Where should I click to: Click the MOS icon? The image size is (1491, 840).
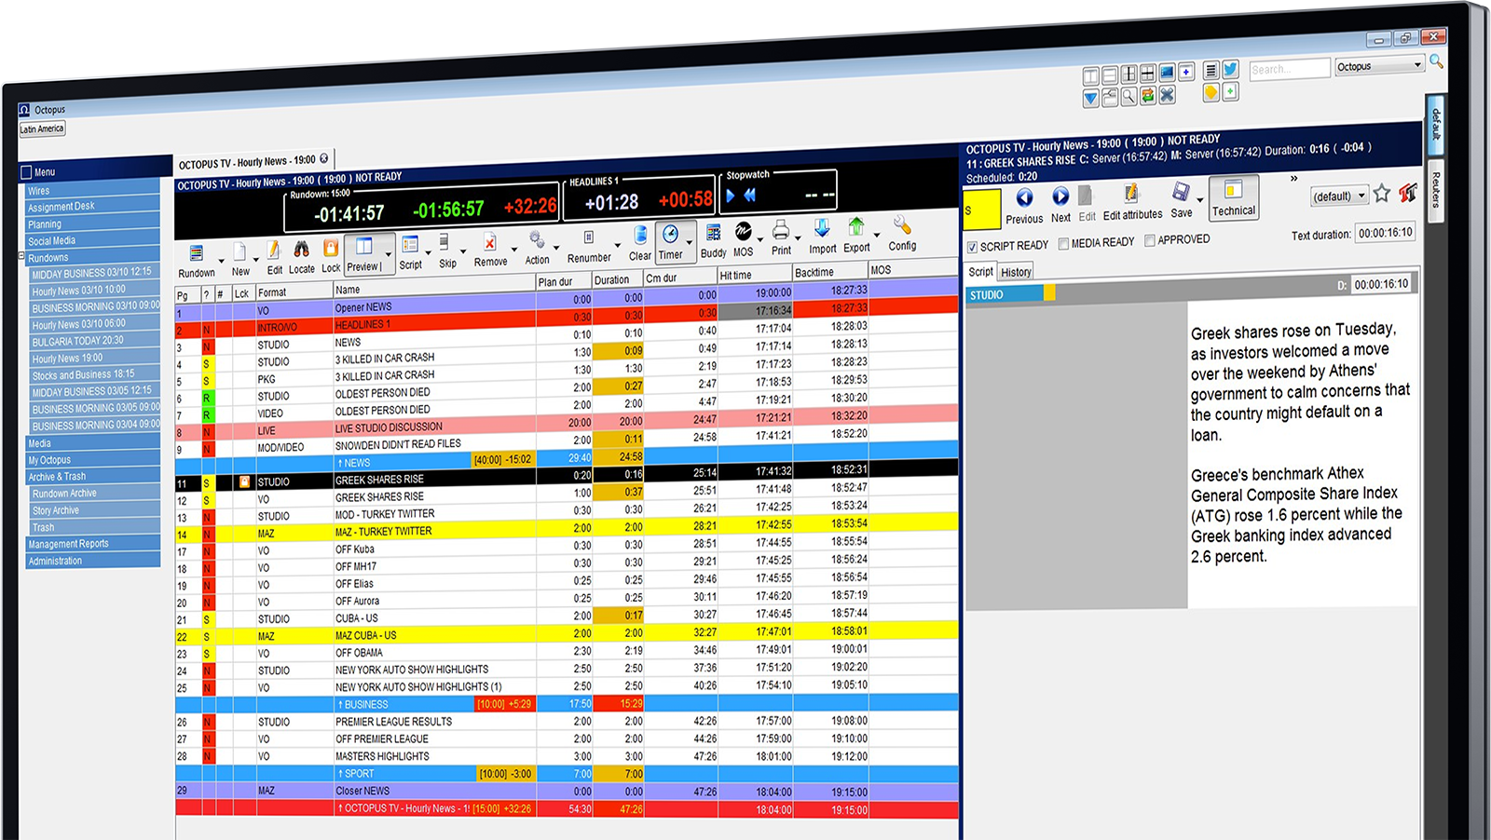point(743,232)
